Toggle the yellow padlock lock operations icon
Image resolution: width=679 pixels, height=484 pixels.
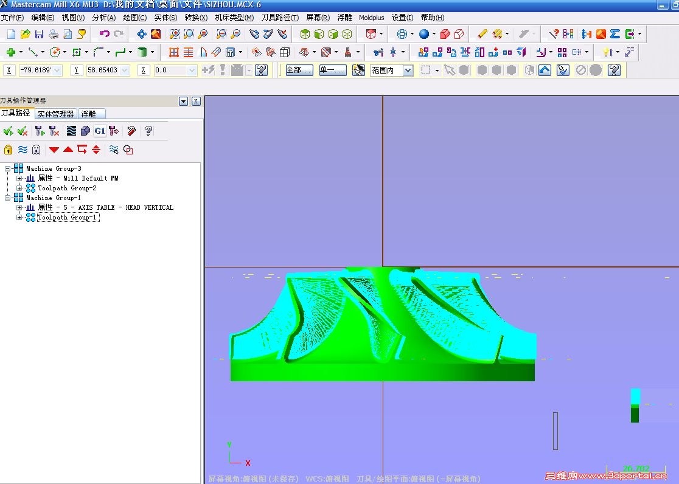point(9,150)
